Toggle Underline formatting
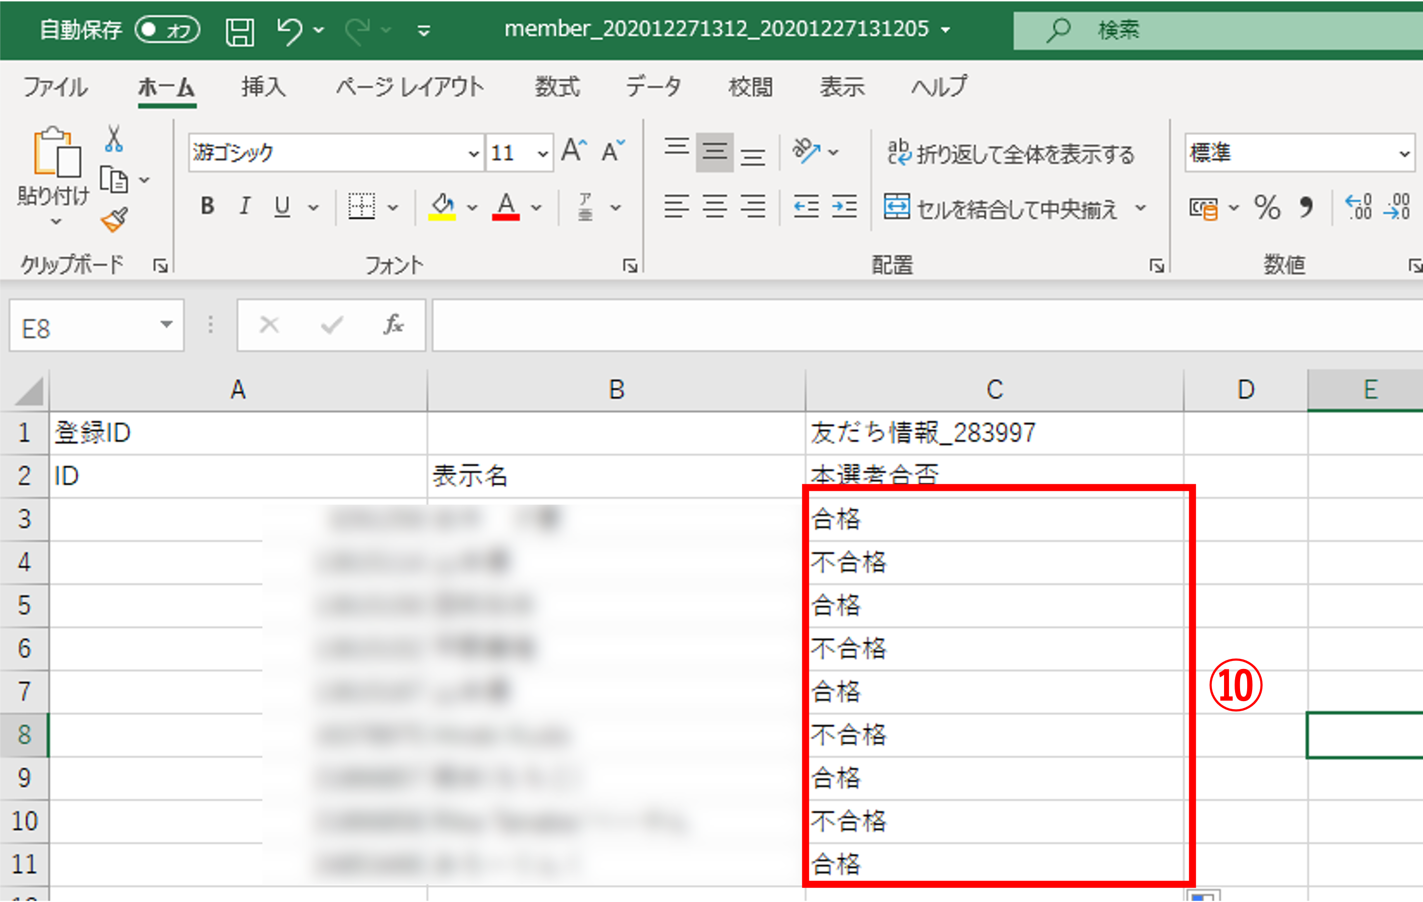Viewport: 1423px width, 902px height. (x=282, y=206)
